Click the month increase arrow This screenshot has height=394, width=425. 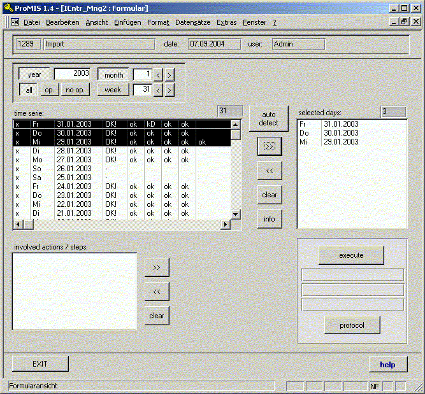169,75
